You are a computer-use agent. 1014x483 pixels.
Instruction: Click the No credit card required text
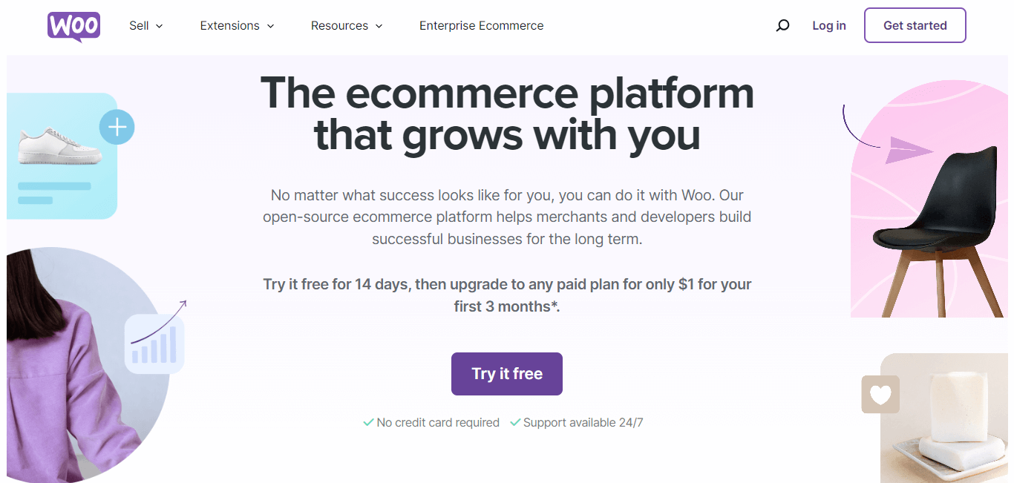(x=437, y=422)
